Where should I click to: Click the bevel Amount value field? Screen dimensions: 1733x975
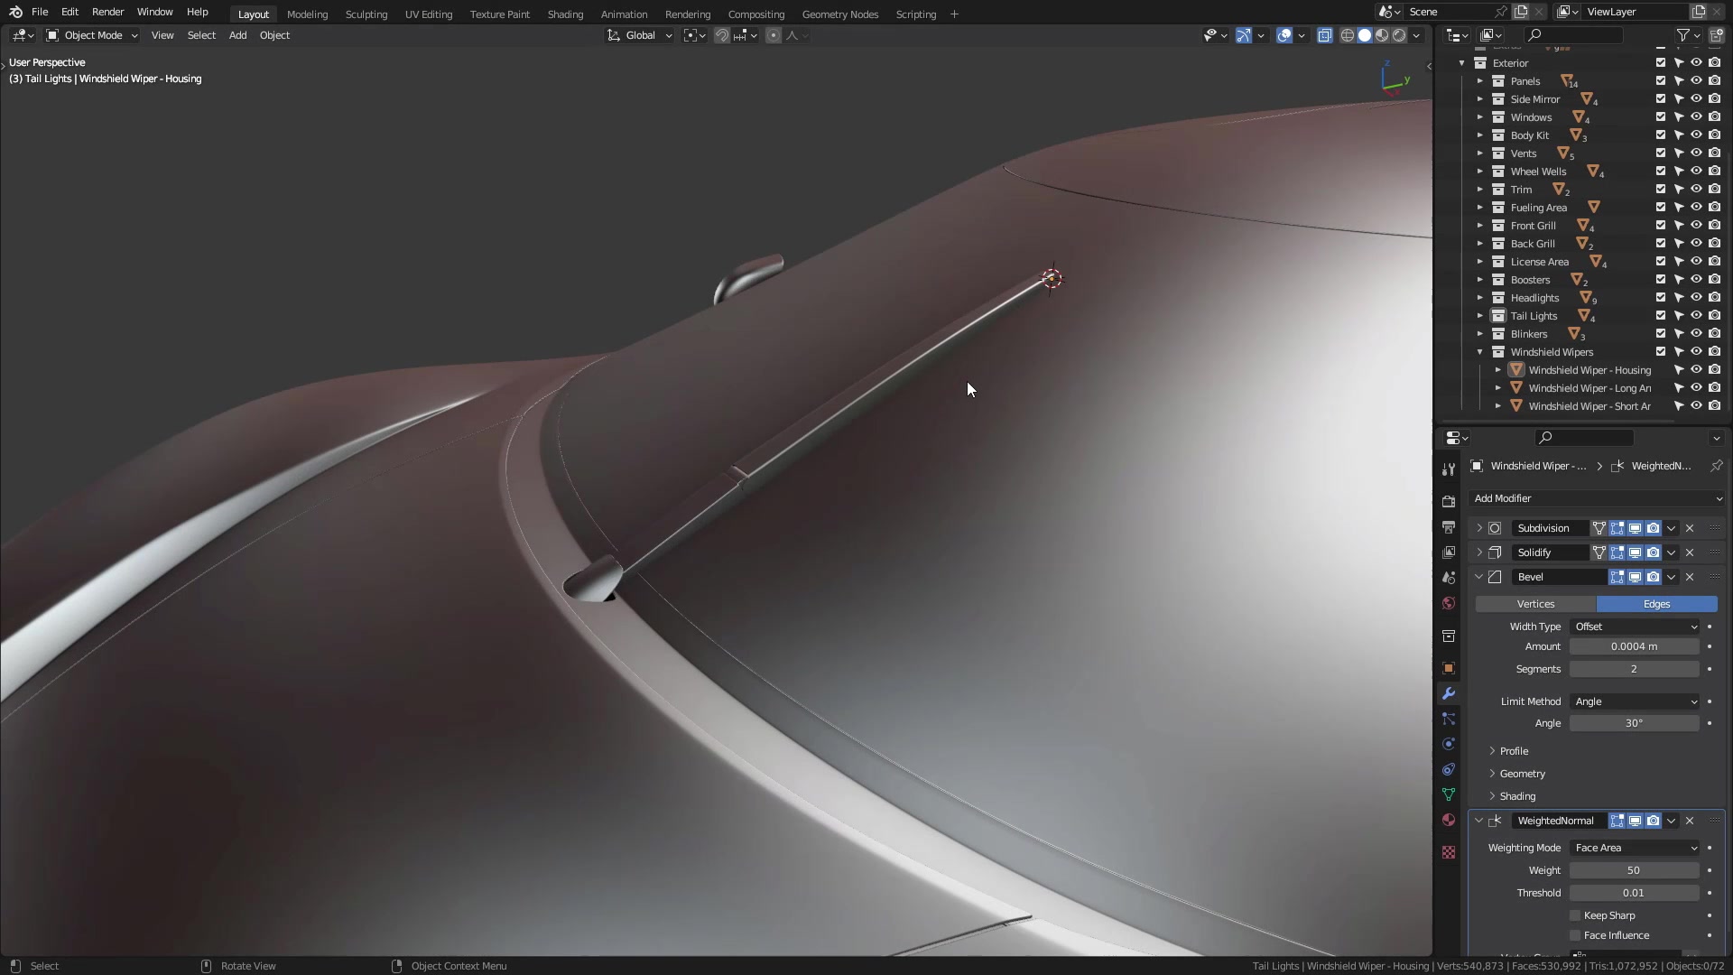(x=1634, y=646)
